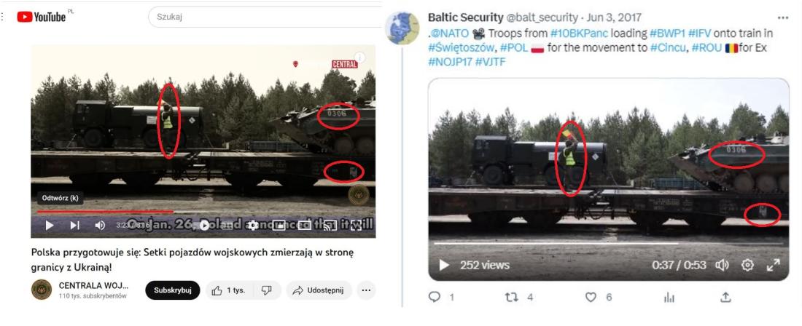Open tweet video settings gear
Image resolution: width=802 pixels, height=326 pixels.
tap(747, 266)
